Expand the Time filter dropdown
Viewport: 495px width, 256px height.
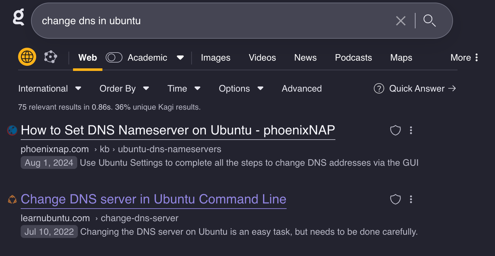(x=184, y=89)
